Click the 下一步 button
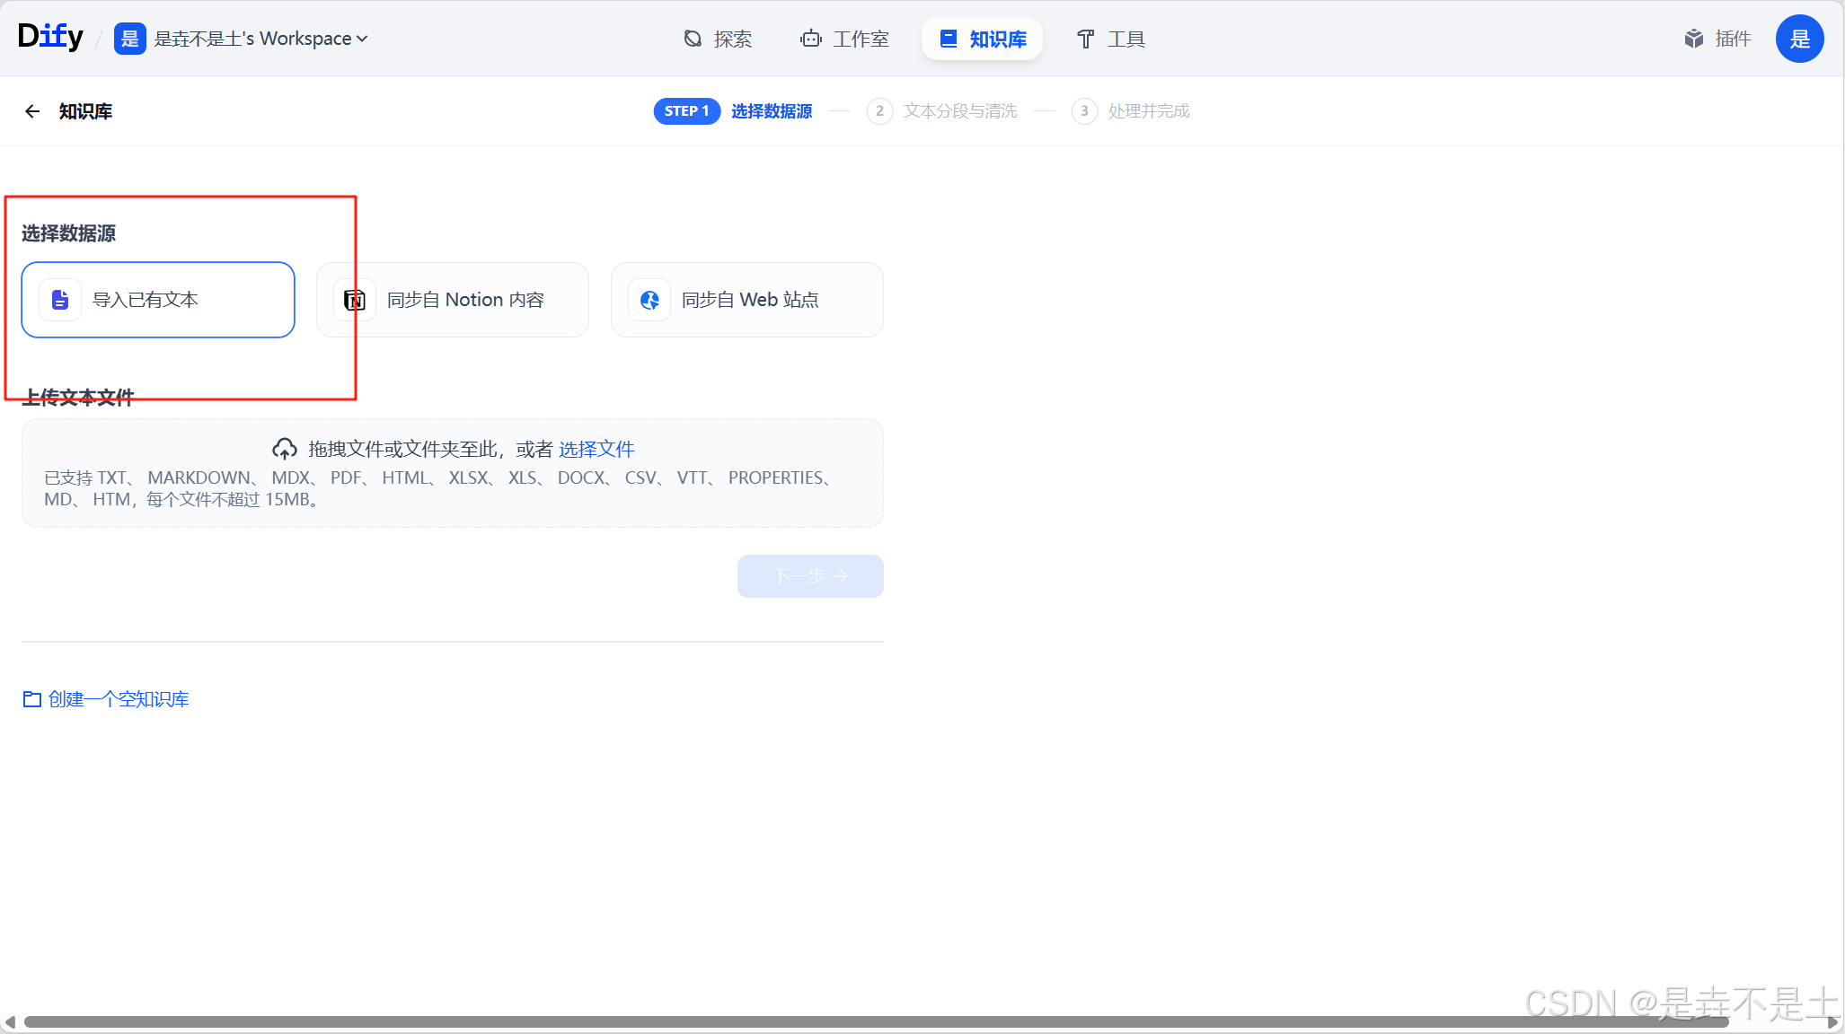This screenshot has height=1034, width=1845. coord(810,576)
